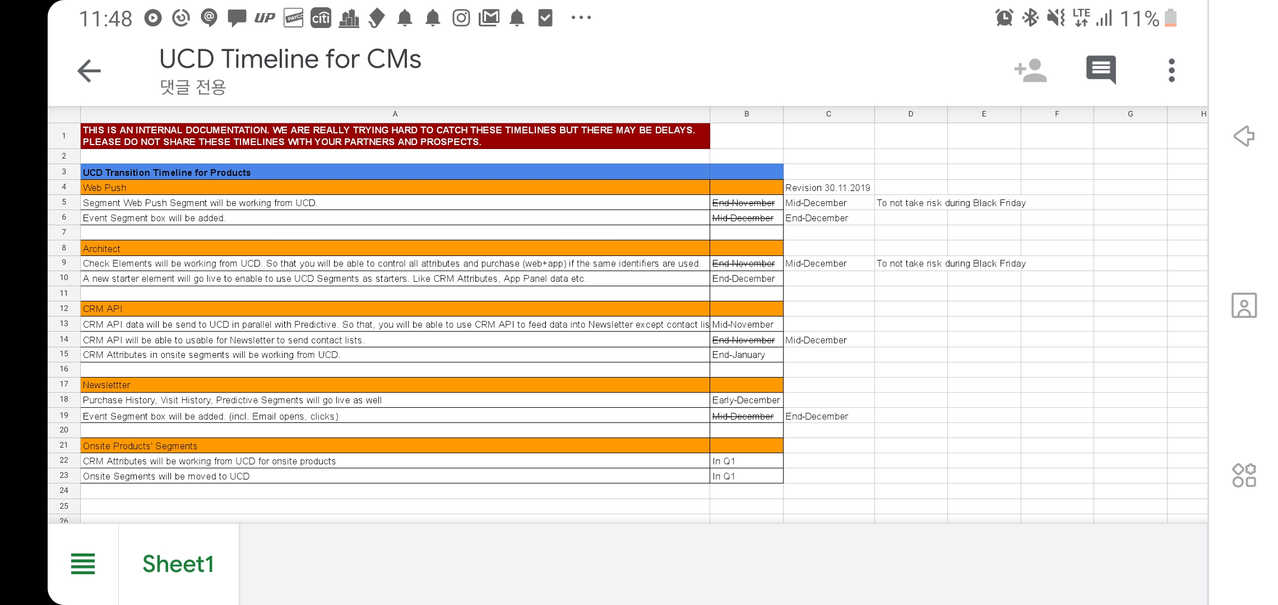1278x605 pixels.
Task: Open the share add-person icon
Action: click(x=1030, y=71)
